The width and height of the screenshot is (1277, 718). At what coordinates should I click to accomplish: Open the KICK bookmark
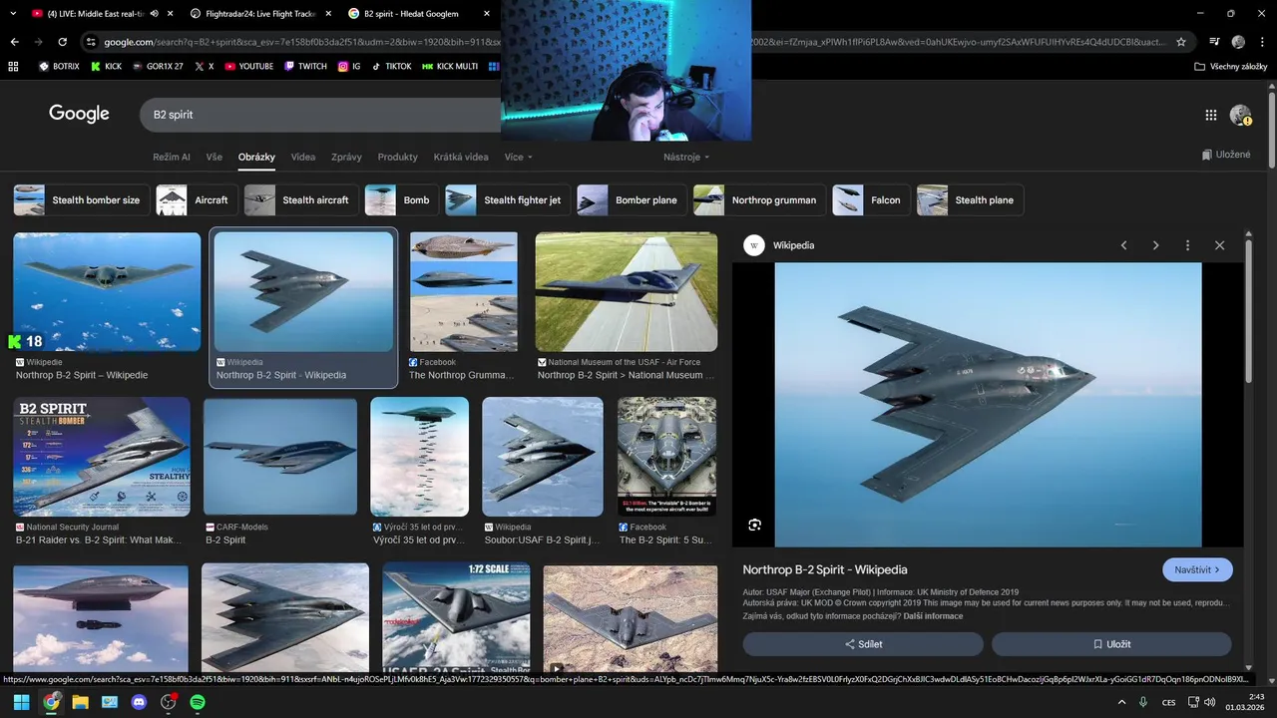(x=106, y=67)
